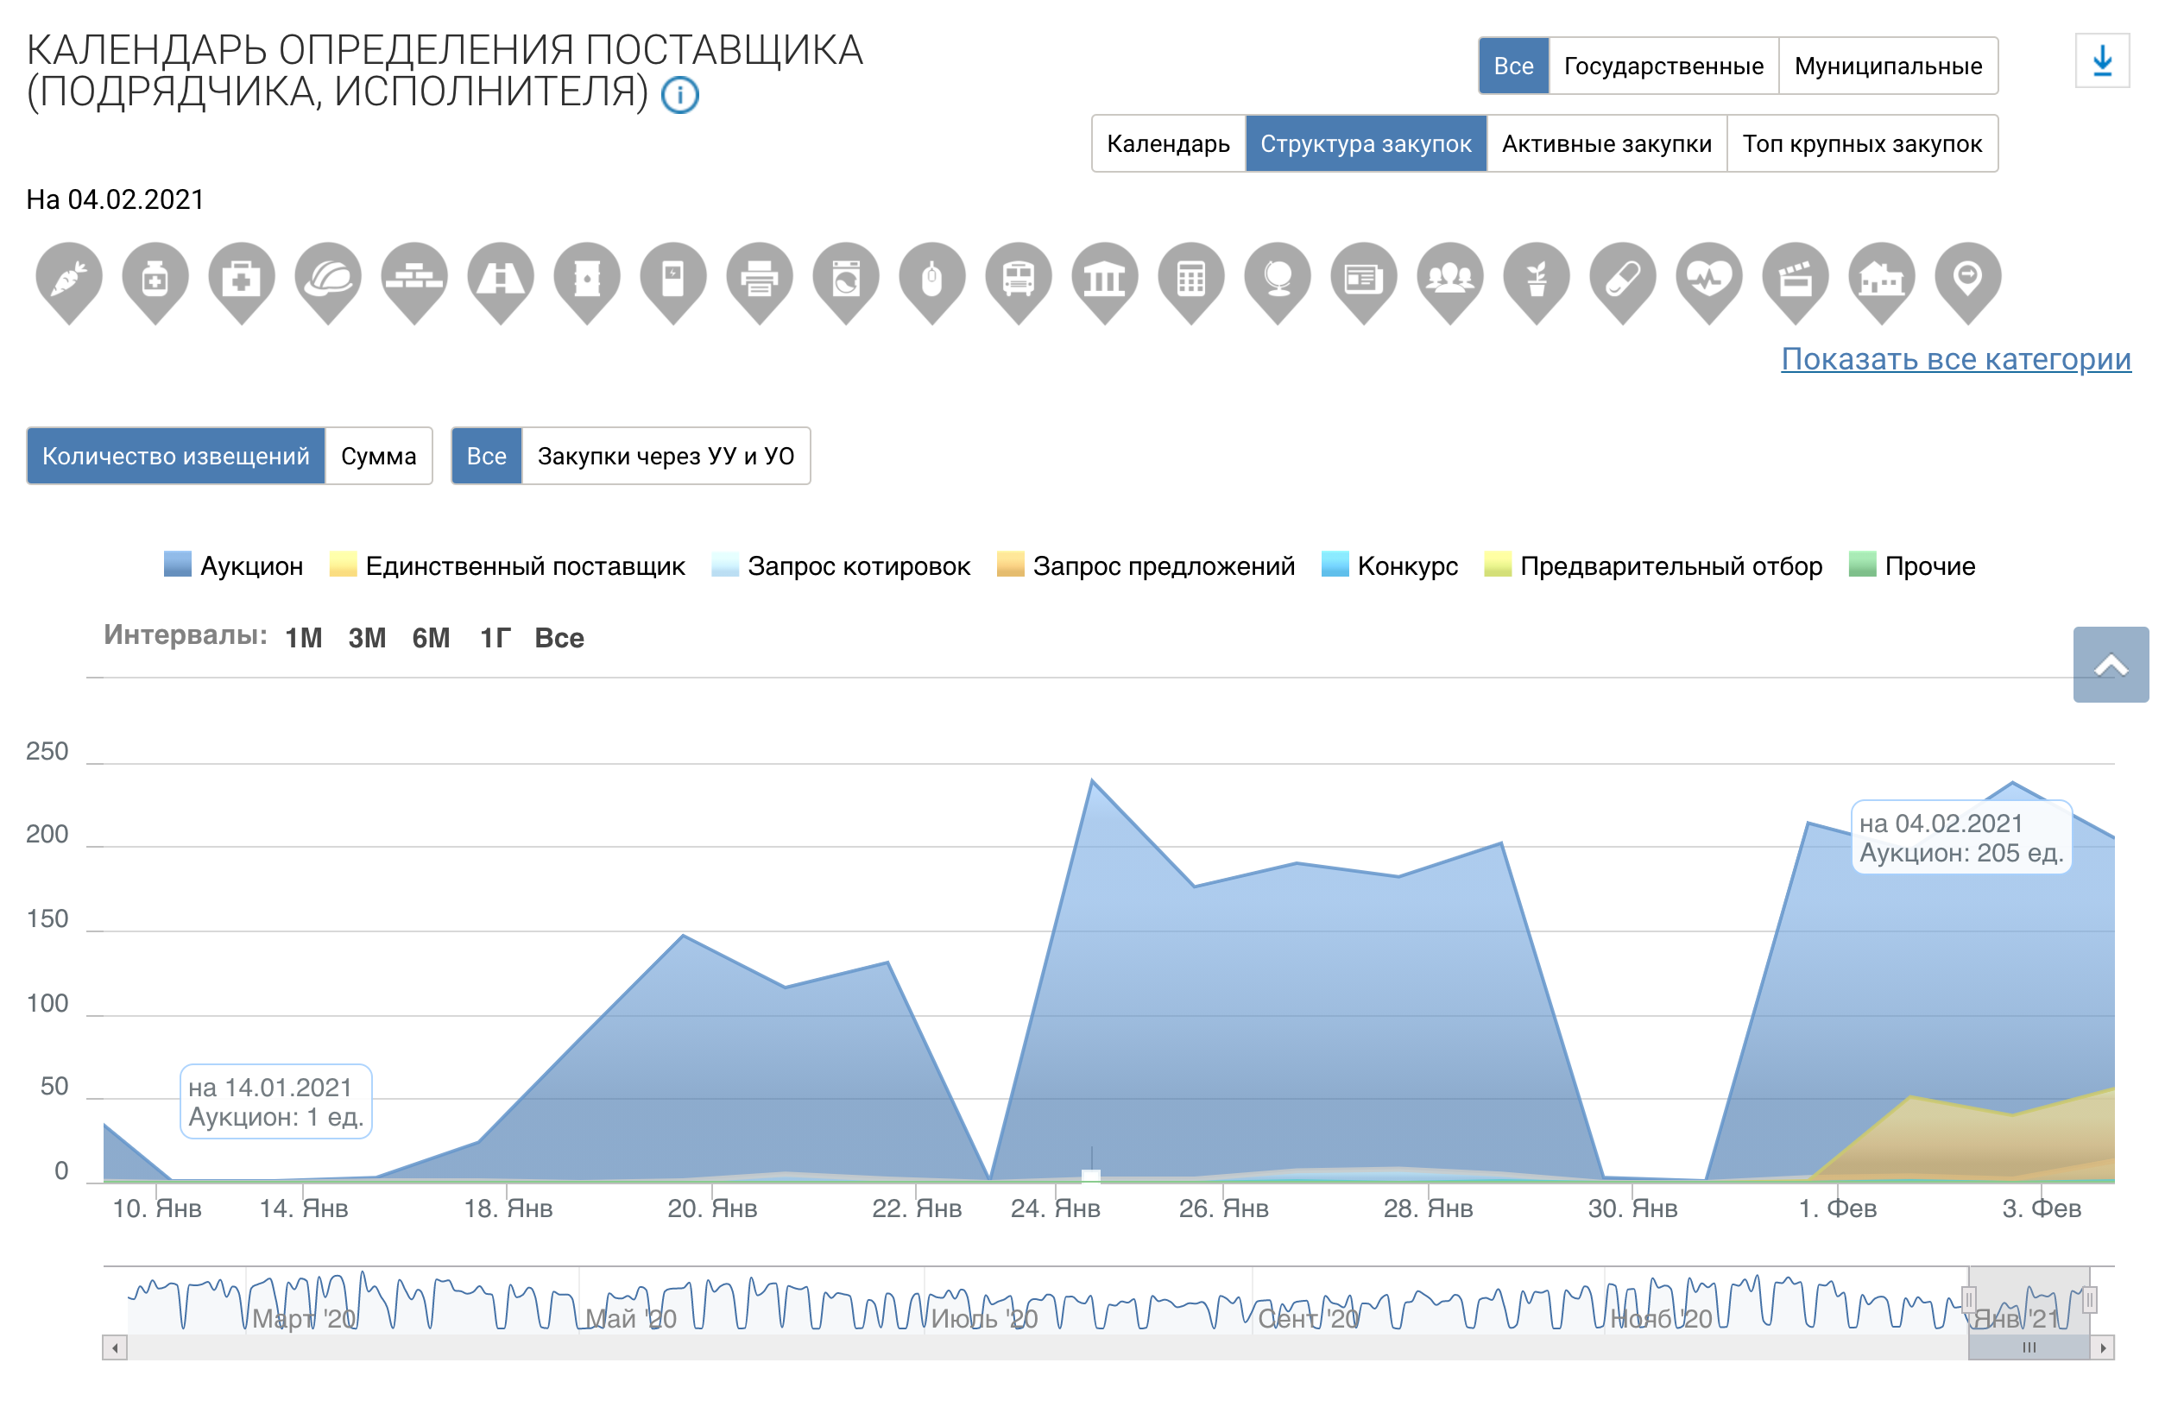The height and width of the screenshot is (1426, 2165).
Task: Show only Муниципальные purchases
Action: point(1888,66)
